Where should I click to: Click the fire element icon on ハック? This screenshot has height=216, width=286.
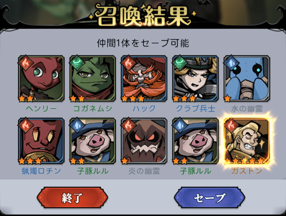coord(129,63)
